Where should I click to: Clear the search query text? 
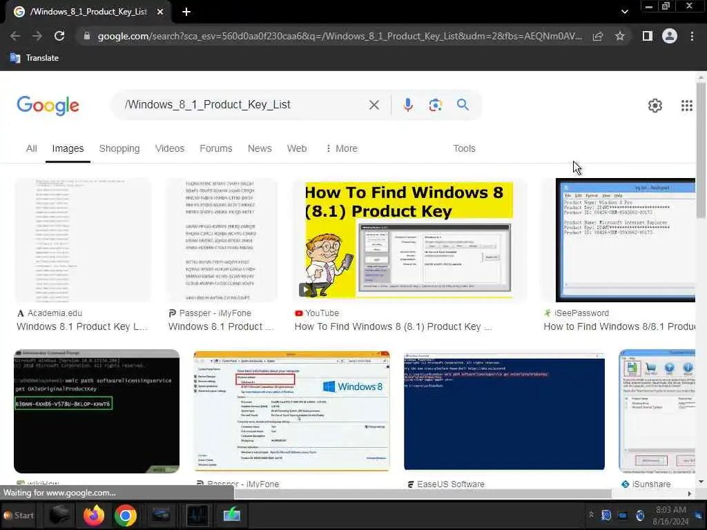(374, 105)
